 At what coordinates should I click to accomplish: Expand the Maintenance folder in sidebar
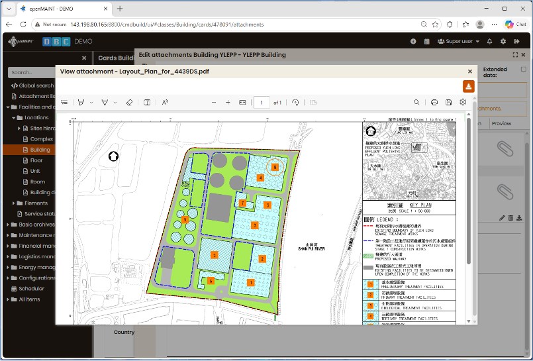click(x=8, y=235)
